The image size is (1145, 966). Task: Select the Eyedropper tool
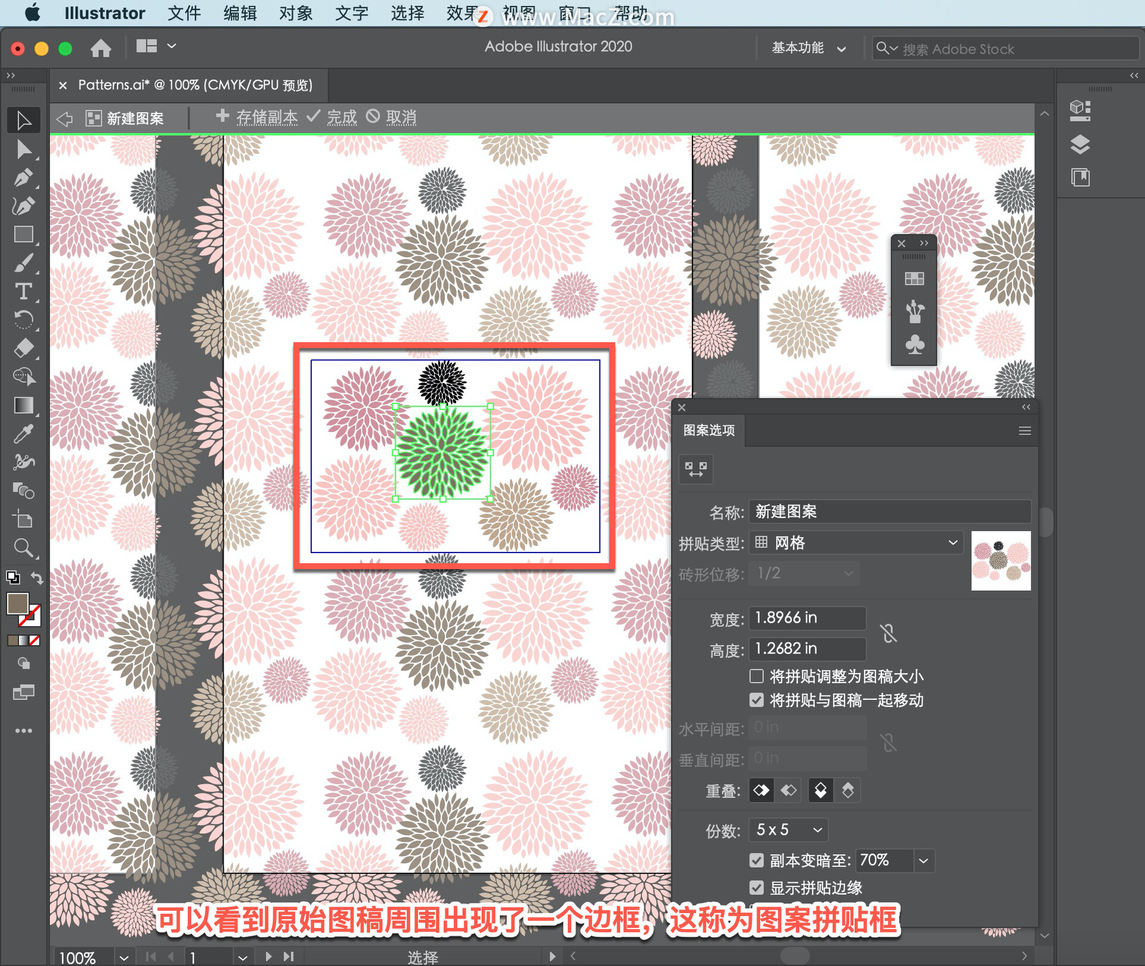tap(24, 434)
